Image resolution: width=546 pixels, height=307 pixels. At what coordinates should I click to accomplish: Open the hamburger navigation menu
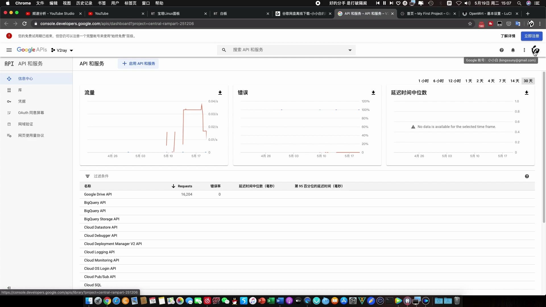click(x=9, y=50)
